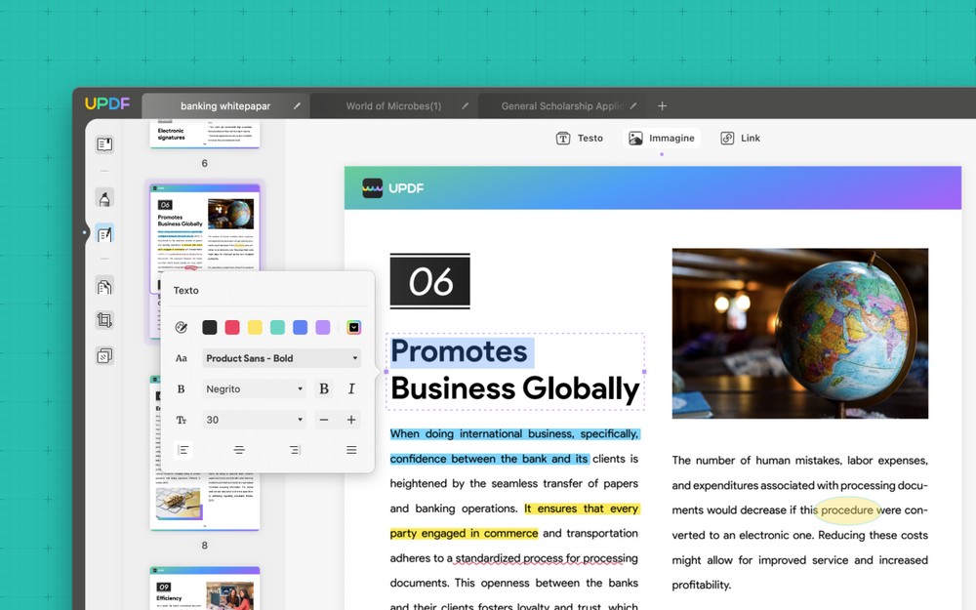This screenshot has width=976, height=610.
Task: Open the page tools stacked-squares icon
Action: 104,355
